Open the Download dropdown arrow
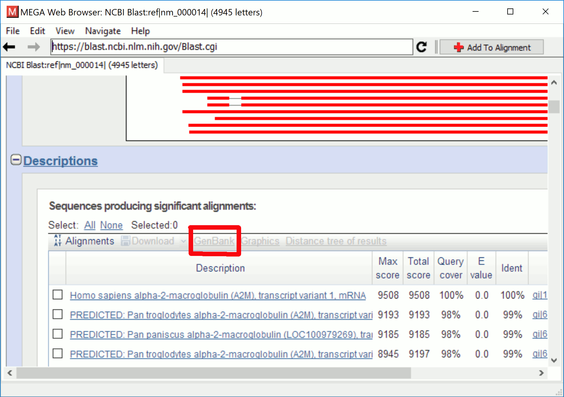 [183, 241]
